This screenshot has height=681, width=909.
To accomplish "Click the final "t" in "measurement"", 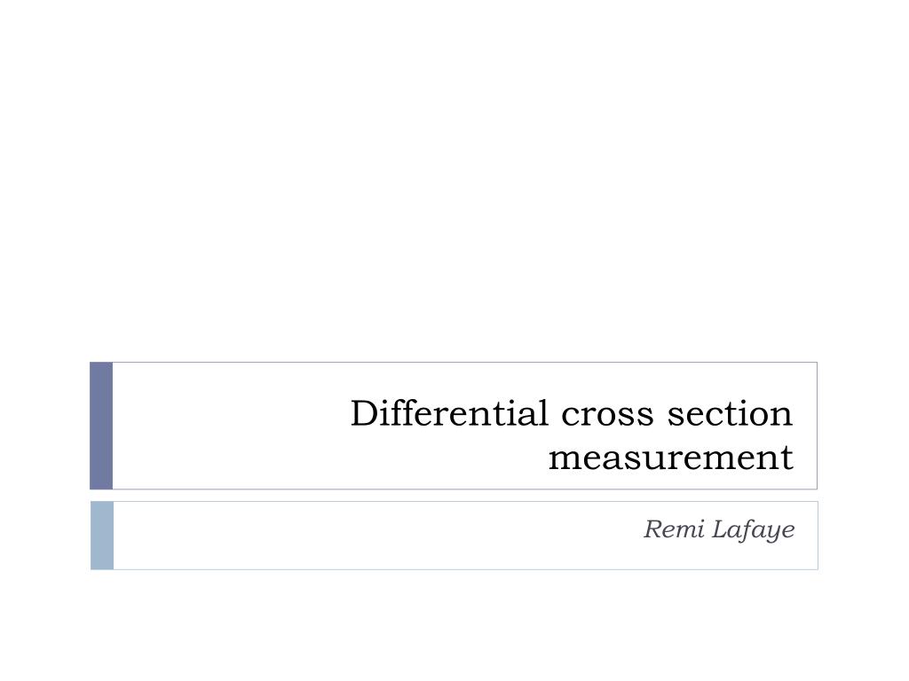I will tap(787, 458).
